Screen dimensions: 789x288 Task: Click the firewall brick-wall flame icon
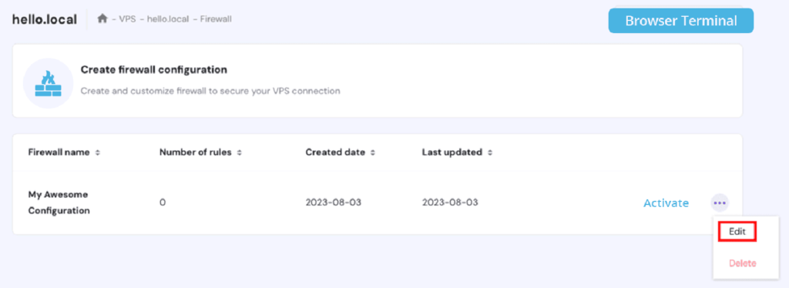[x=49, y=83]
